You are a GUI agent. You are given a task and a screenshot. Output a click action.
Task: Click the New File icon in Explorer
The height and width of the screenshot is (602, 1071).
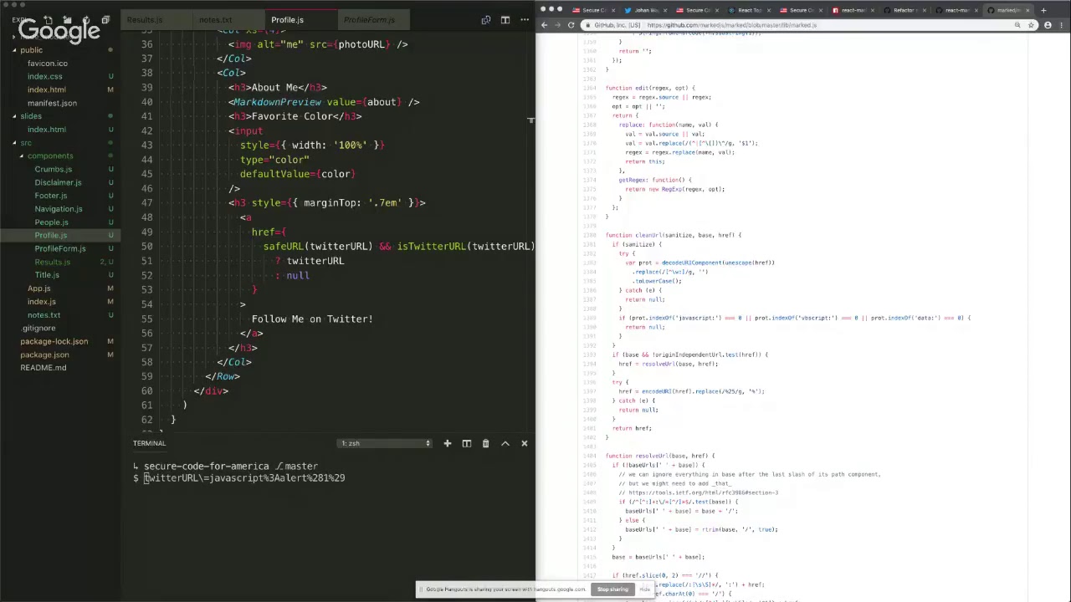49,19
